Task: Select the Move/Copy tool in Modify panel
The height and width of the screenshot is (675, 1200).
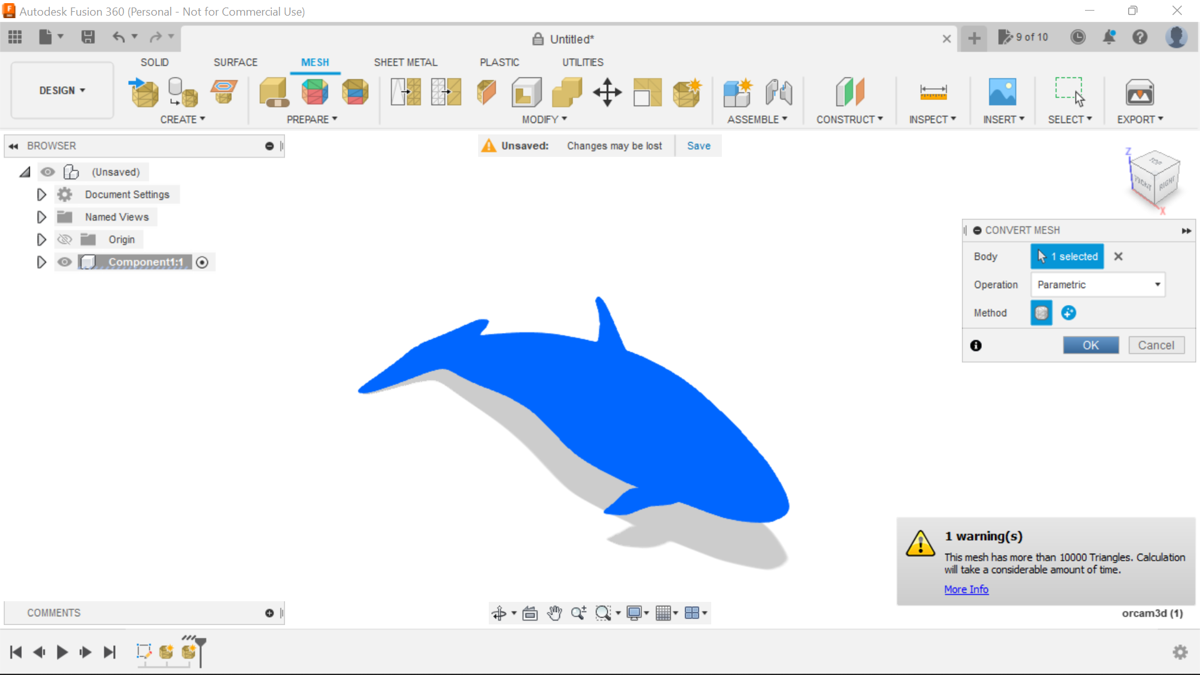Action: (x=607, y=92)
